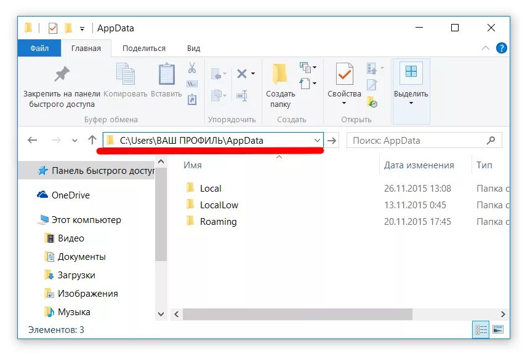Click the history icon in Открыть group
The image size is (530, 360).
coord(372,102)
